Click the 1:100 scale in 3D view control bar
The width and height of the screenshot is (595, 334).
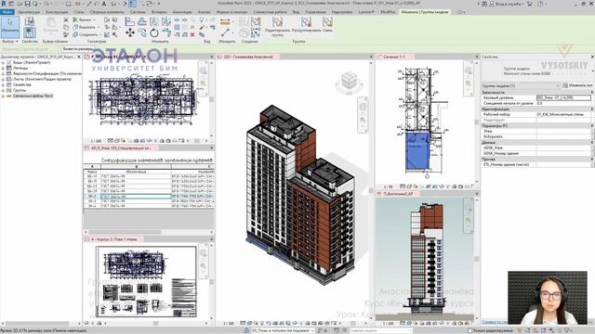(229, 324)
